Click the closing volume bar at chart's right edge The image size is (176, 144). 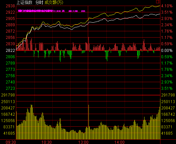point(160,119)
